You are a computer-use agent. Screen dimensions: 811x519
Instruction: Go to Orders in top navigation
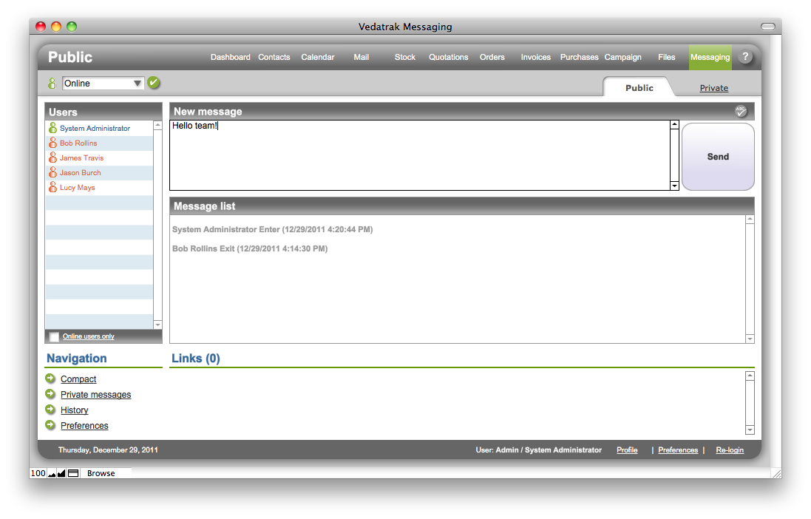click(x=492, y=57)
